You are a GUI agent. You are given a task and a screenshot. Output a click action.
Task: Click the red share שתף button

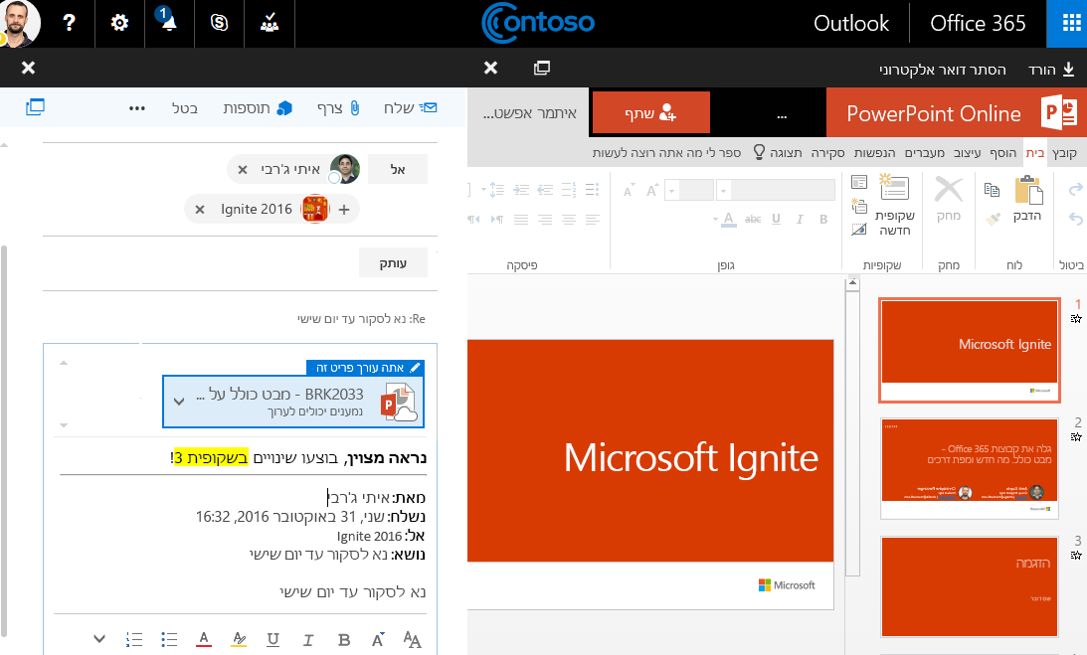pos(651,112)
